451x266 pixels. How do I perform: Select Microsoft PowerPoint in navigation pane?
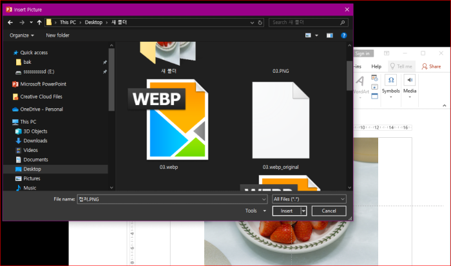(43, 84)
